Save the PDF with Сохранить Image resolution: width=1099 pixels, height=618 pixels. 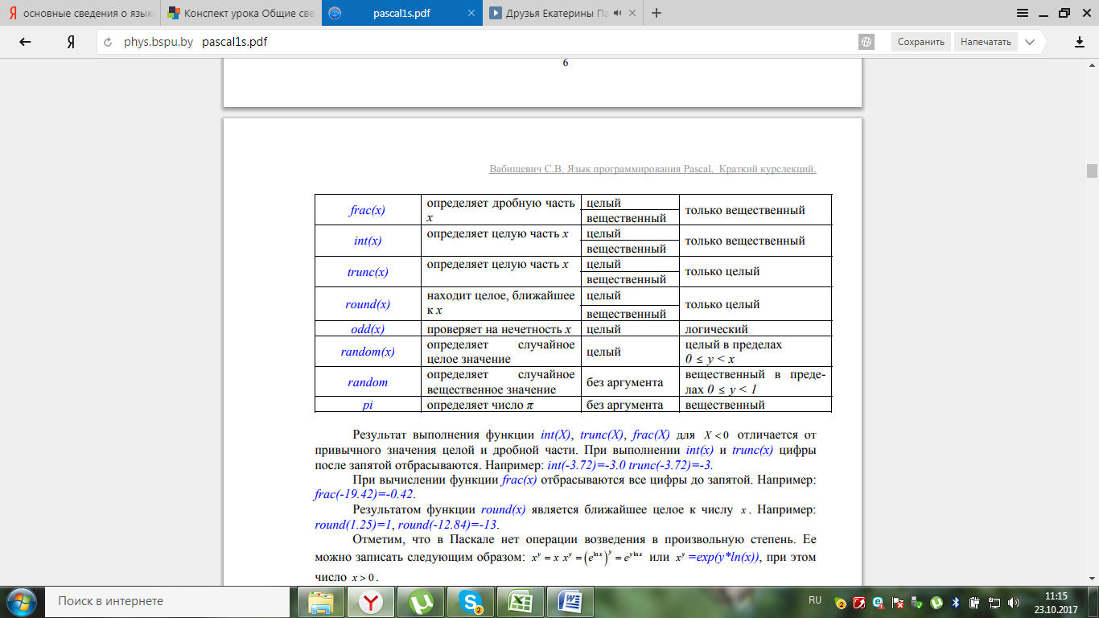(x=921, y=42)
